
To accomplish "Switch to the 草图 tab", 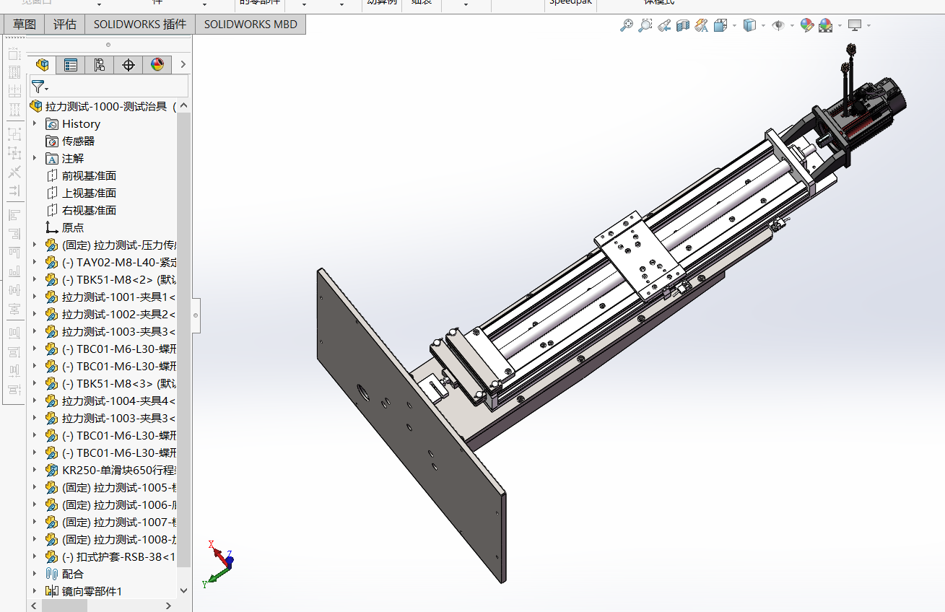I will tap(25, 24).
